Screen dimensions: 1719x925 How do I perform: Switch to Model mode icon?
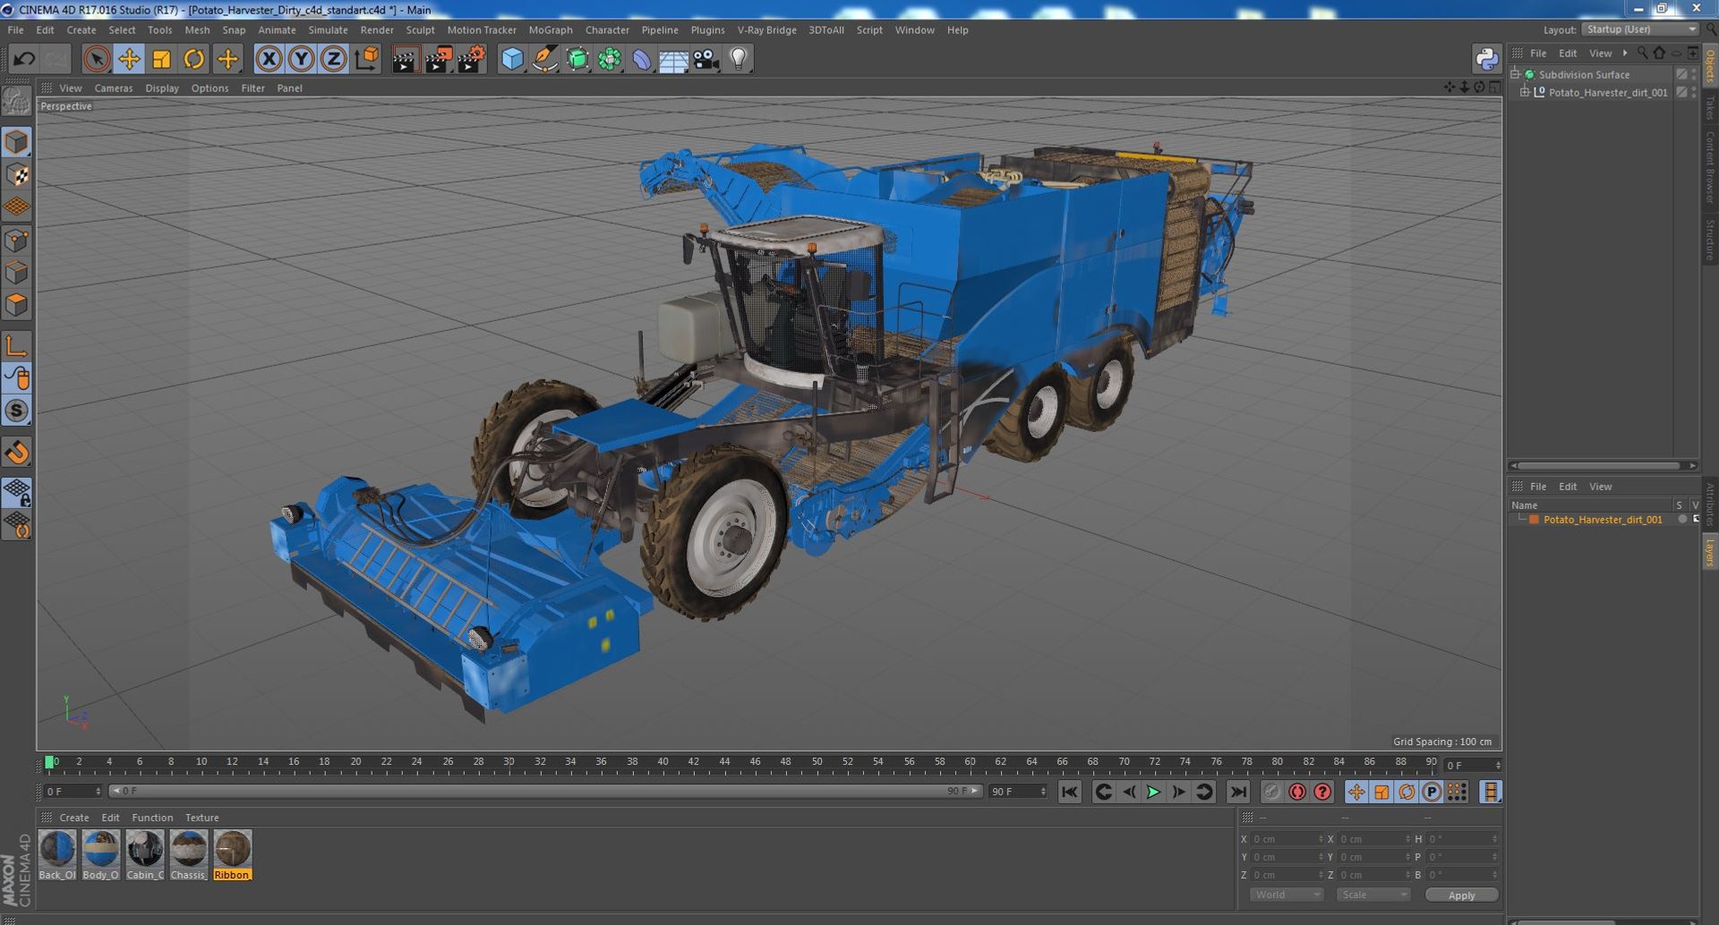click(x=17, y=141)
